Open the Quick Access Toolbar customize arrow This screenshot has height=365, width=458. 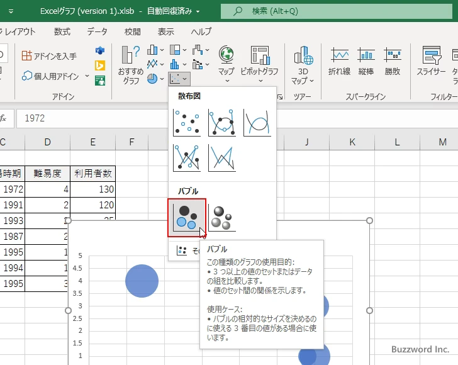coord(11,11)
